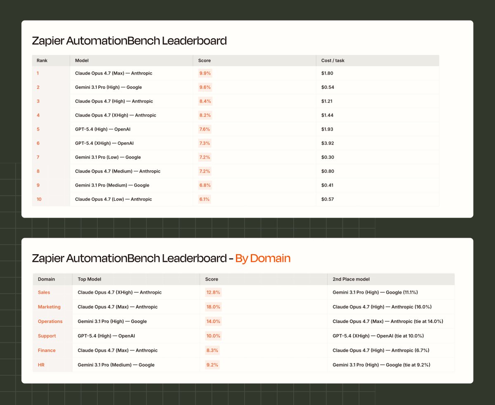Click the 10.0% Support score badge

pyautogui.click(x=213, y=336)
